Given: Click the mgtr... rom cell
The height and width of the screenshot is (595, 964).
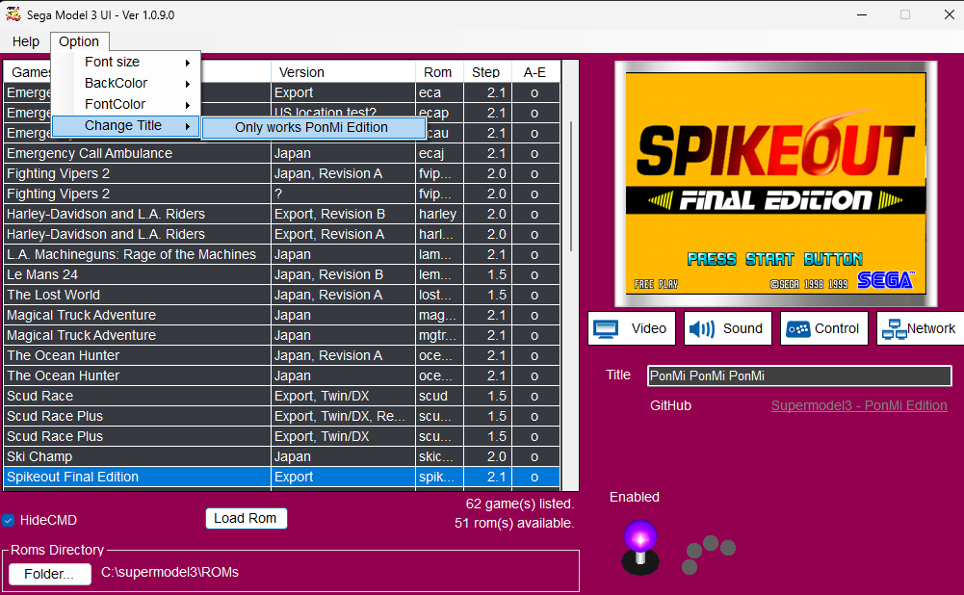Looking at the screenshot, I should click(x=439, y=336).
